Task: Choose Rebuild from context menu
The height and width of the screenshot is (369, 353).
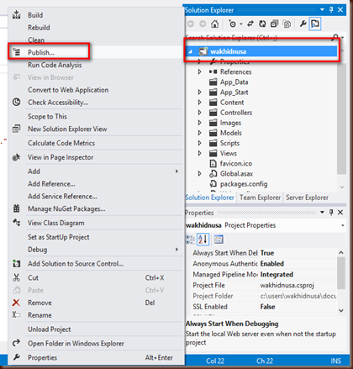Action: coord(96,28)
